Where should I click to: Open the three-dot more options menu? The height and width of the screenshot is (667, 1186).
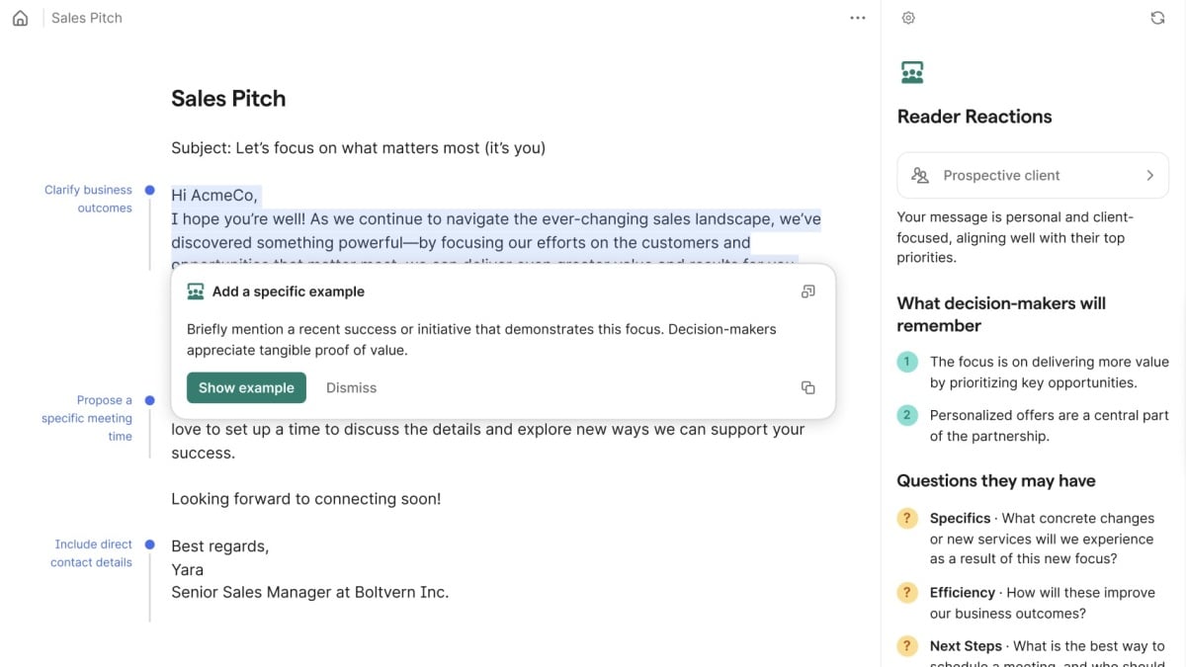[857, 18]
